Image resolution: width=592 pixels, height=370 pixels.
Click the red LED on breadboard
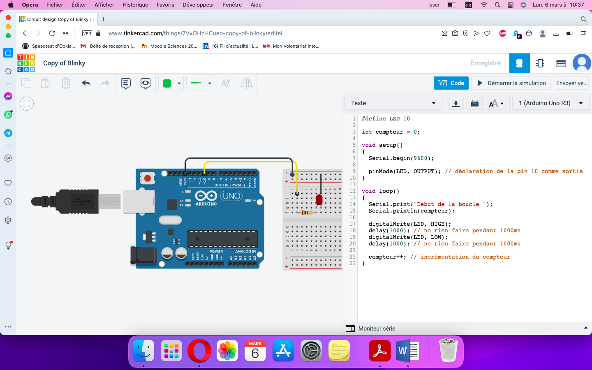(319, 200)
